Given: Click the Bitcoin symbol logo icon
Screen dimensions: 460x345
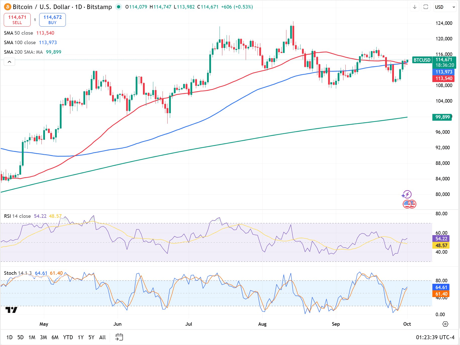Looking at the screenshot, I should coord(8,7).
